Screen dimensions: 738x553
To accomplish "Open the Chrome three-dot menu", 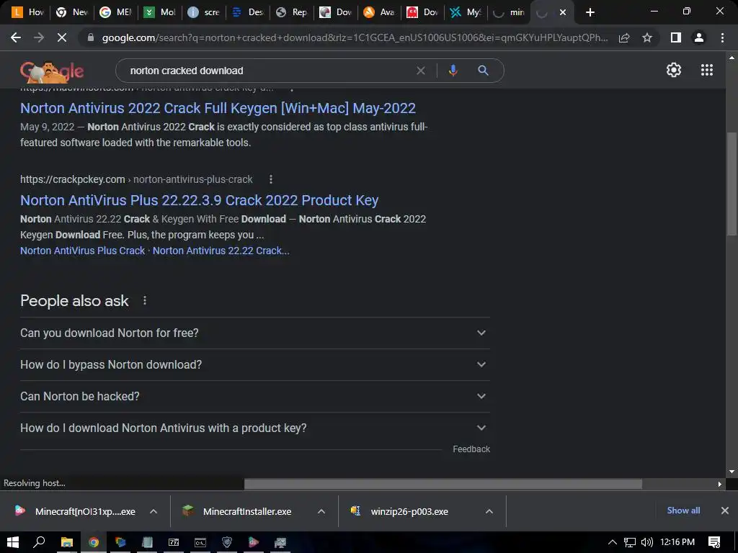I will coord(722,37).
